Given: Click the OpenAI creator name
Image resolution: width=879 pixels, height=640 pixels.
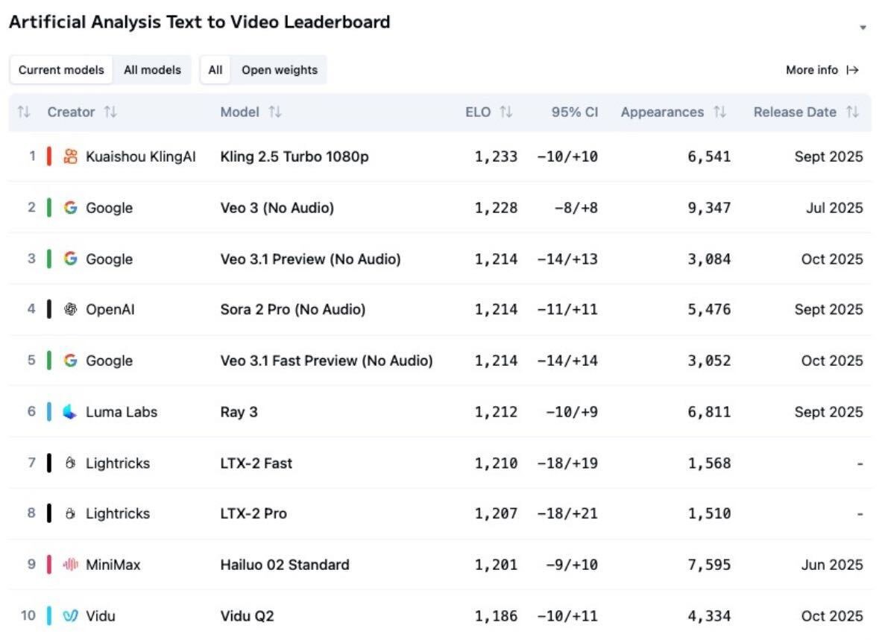Looking at the screenshot, I should pos(110,309).
